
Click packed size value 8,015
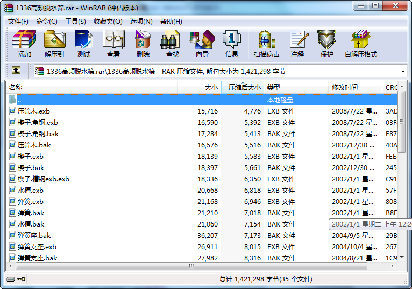tap(252, 246)
